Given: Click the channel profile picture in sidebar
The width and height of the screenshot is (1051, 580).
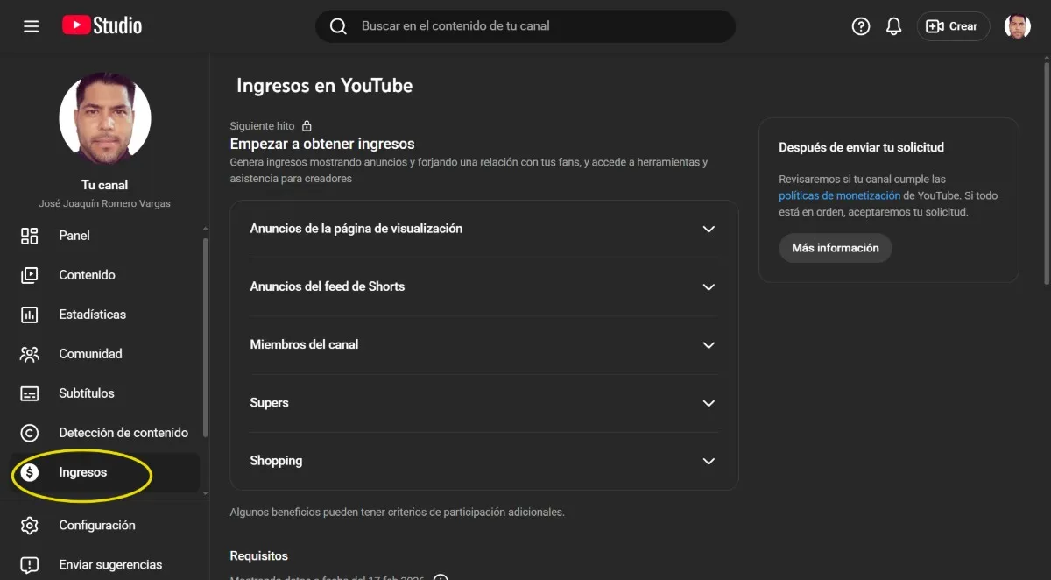Looking at the screenshot, I should point(105,118).
